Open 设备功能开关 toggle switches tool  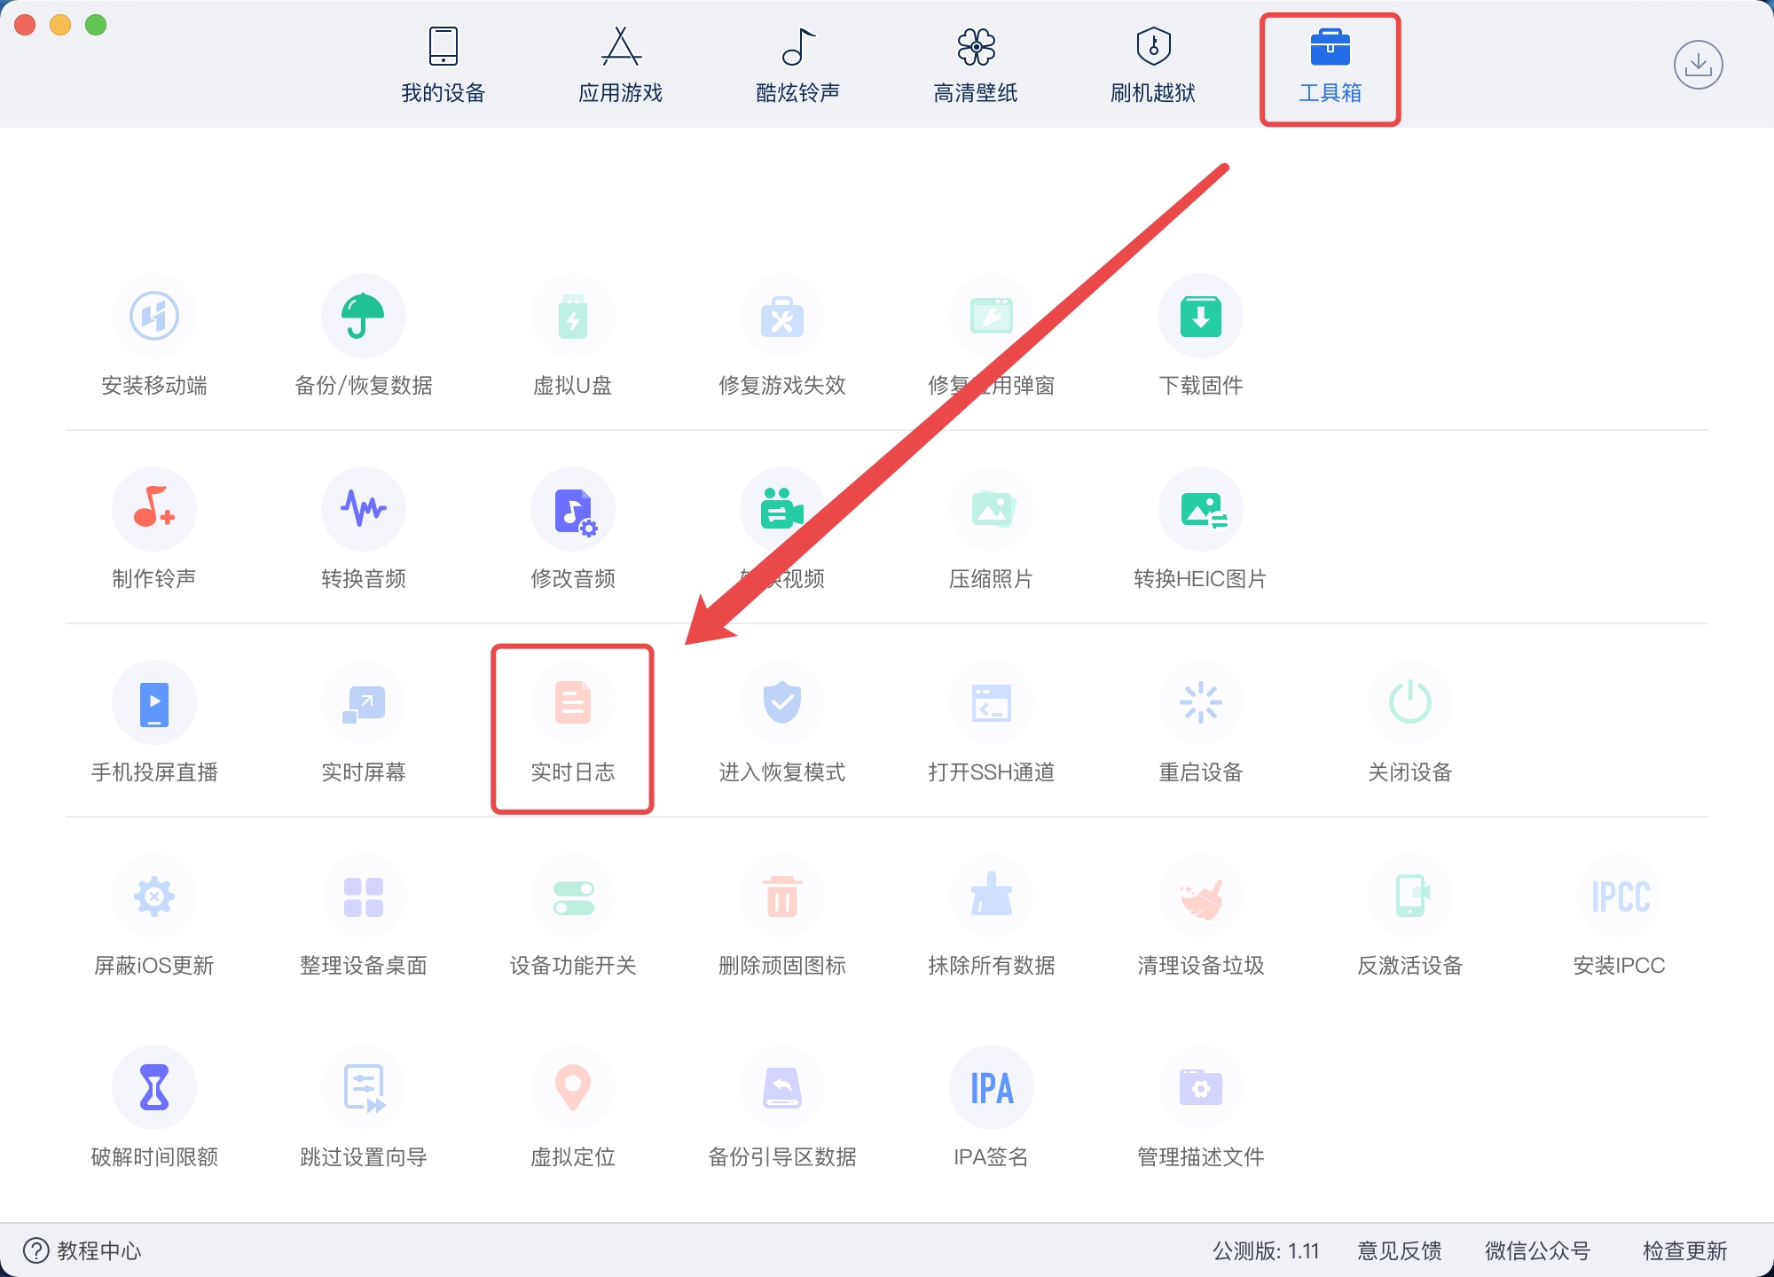[572, 897]
